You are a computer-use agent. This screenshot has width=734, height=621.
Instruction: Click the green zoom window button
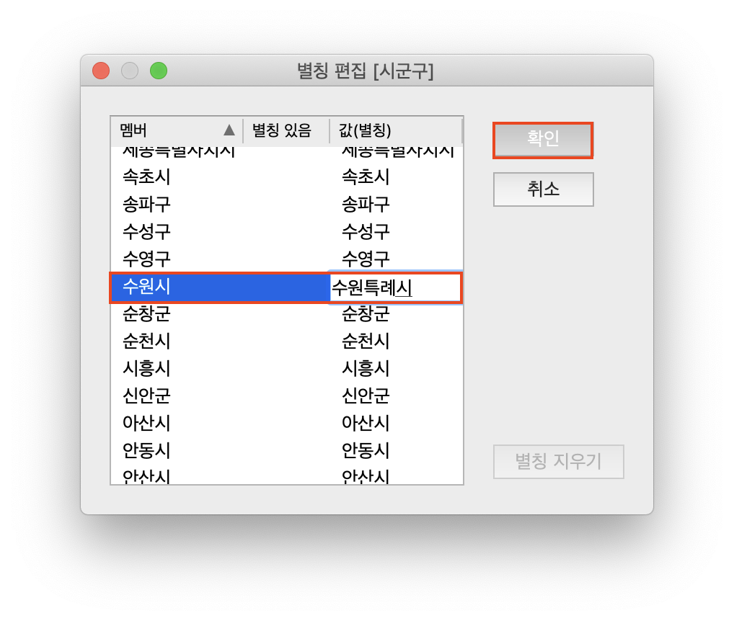coord(159,71)
